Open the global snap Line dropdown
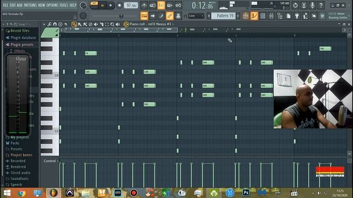This screenshot has height=198, width=353. [196, 16]
